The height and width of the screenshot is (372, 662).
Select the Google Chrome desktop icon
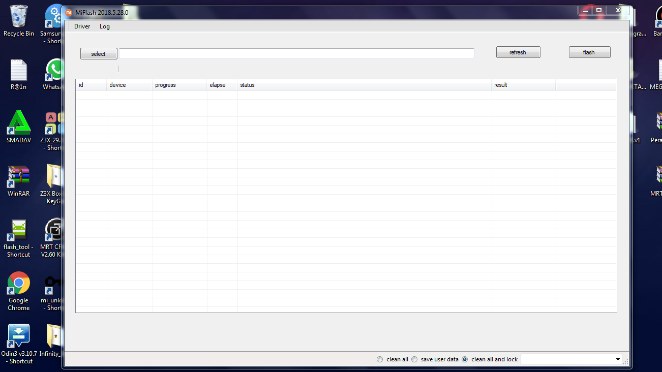[x=19, y=291]
